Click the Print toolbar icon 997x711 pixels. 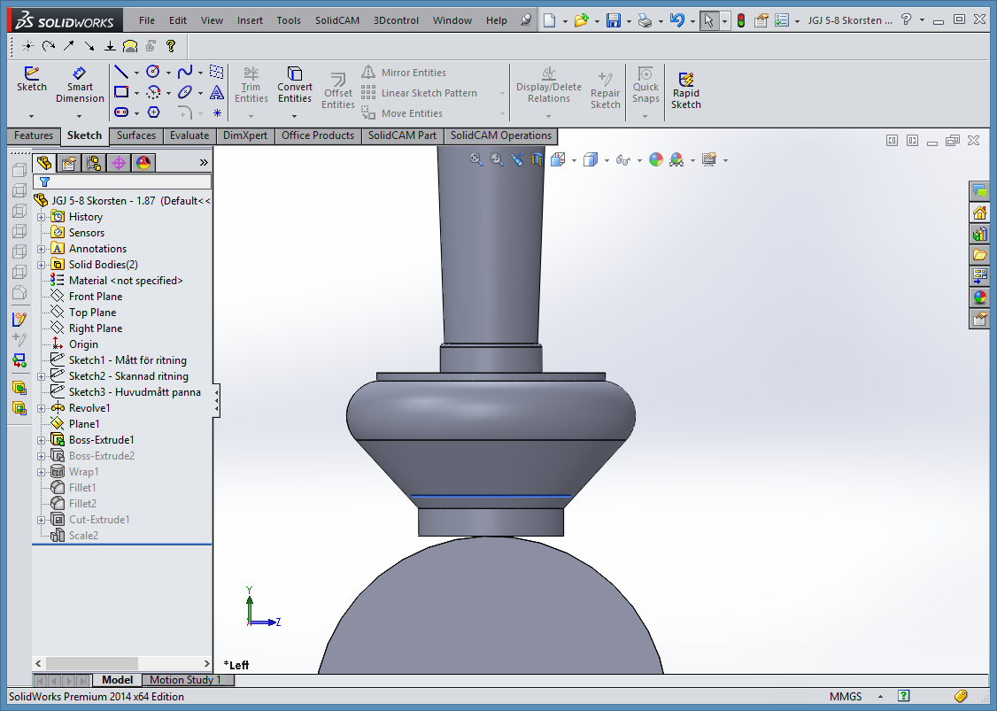pos(645,20)
